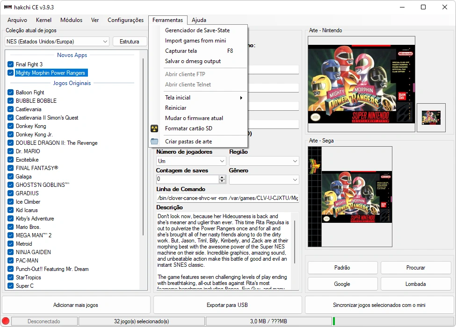Uncheck the Final Fight 3 checkbox
Viewport: 456px width, 327px height.
pyautogui.click(x=11, y=64)
